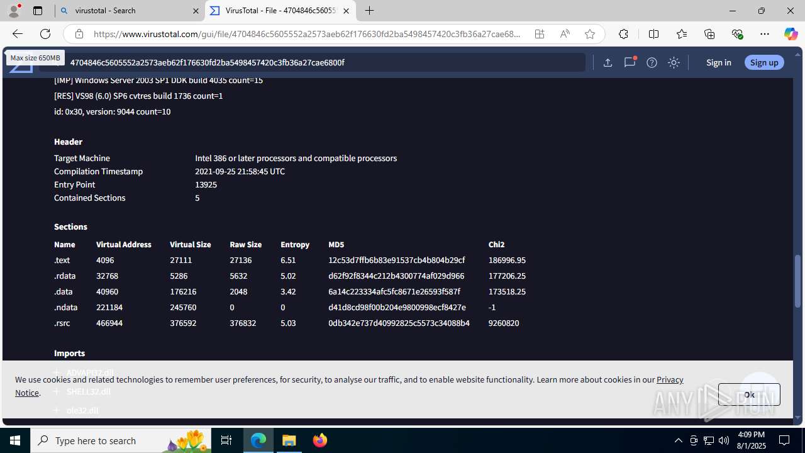Click VirusTotal upload file icon

608,62
